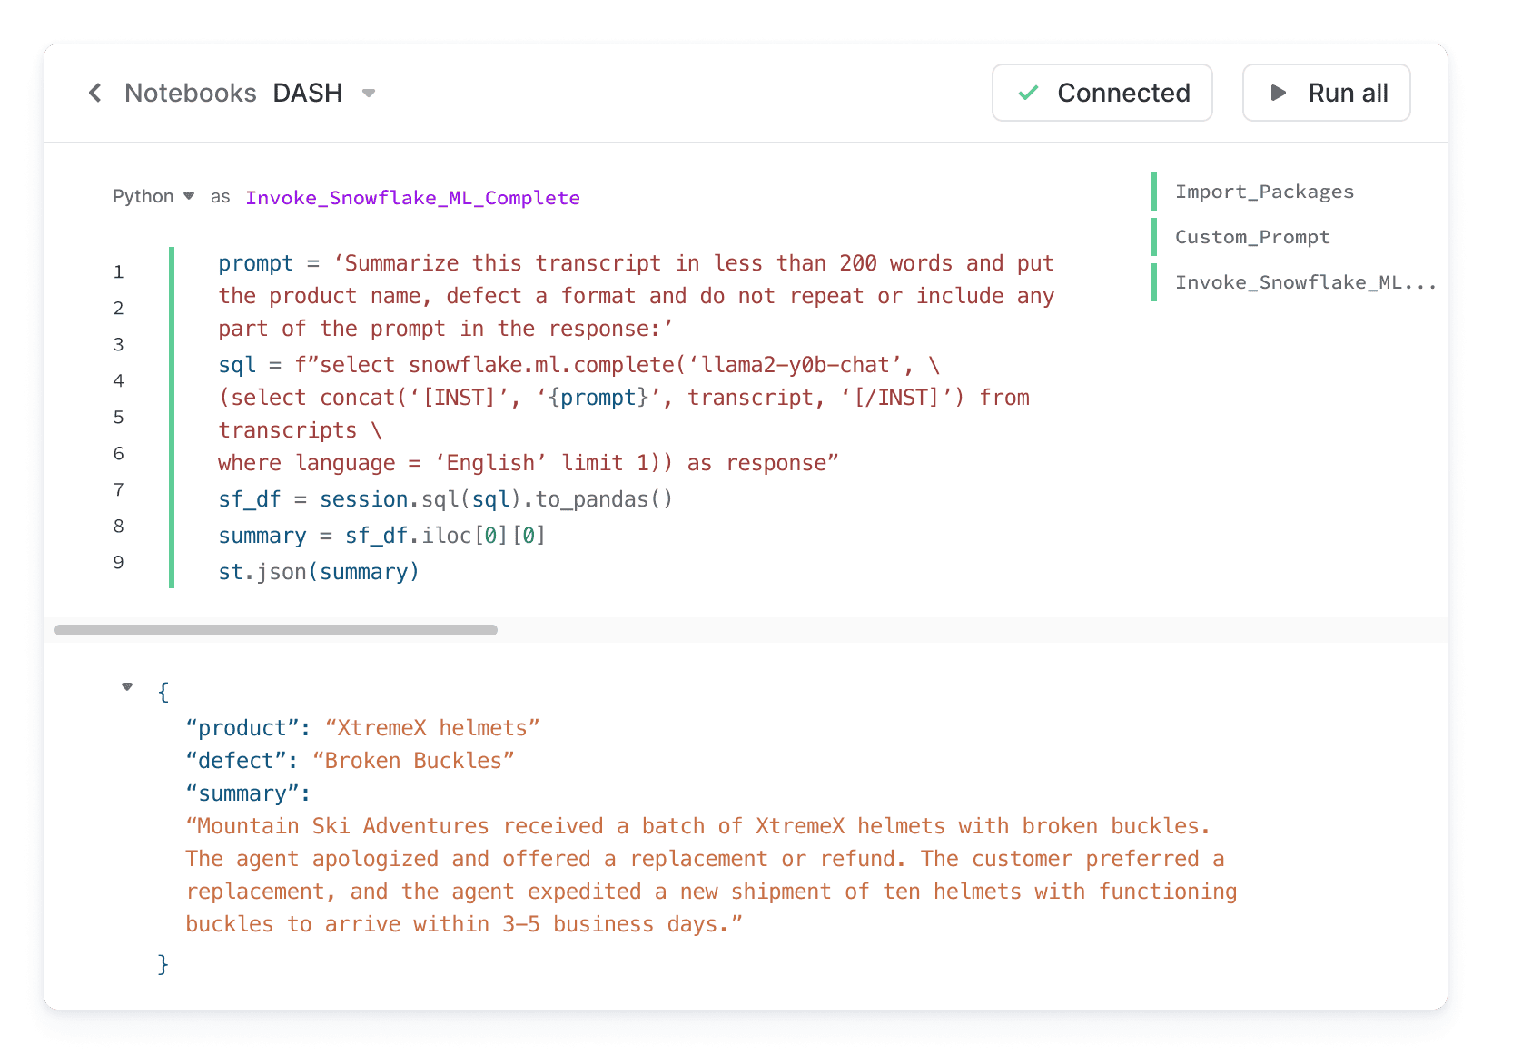Select Invoke_Snowflake_ML... in cell outline
This screenshot has width=1522, height=1064.
click(1306, 282)
